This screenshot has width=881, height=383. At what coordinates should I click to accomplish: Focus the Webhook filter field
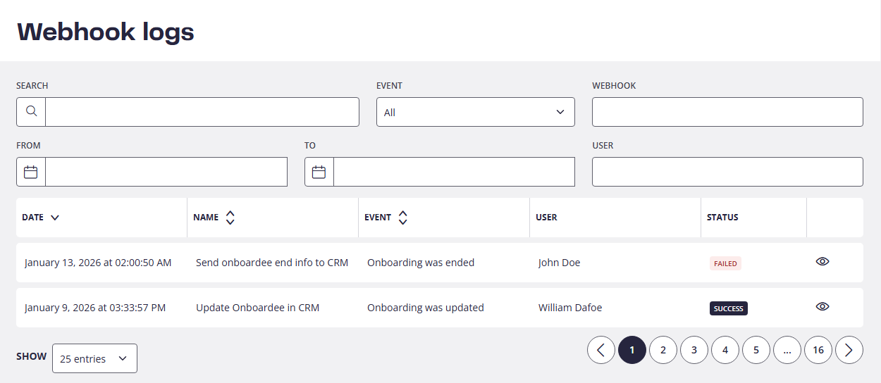[x=727, y=112]
